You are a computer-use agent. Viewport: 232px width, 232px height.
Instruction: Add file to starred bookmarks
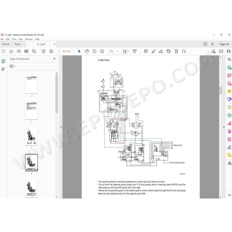pyautogui.click(x=11, y=51)
